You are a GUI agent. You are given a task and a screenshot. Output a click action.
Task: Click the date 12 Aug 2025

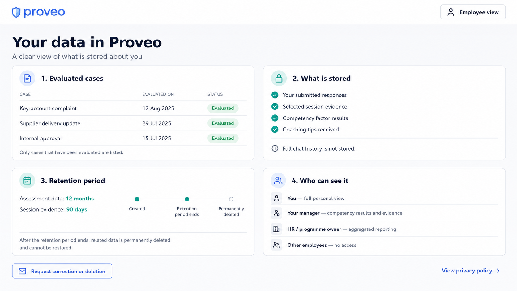pyautogui.click(x=158, y=108)
